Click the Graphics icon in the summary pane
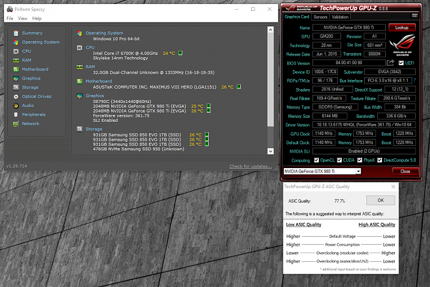The width and height of the screenshot is (430, 287). tap(80, 95)
